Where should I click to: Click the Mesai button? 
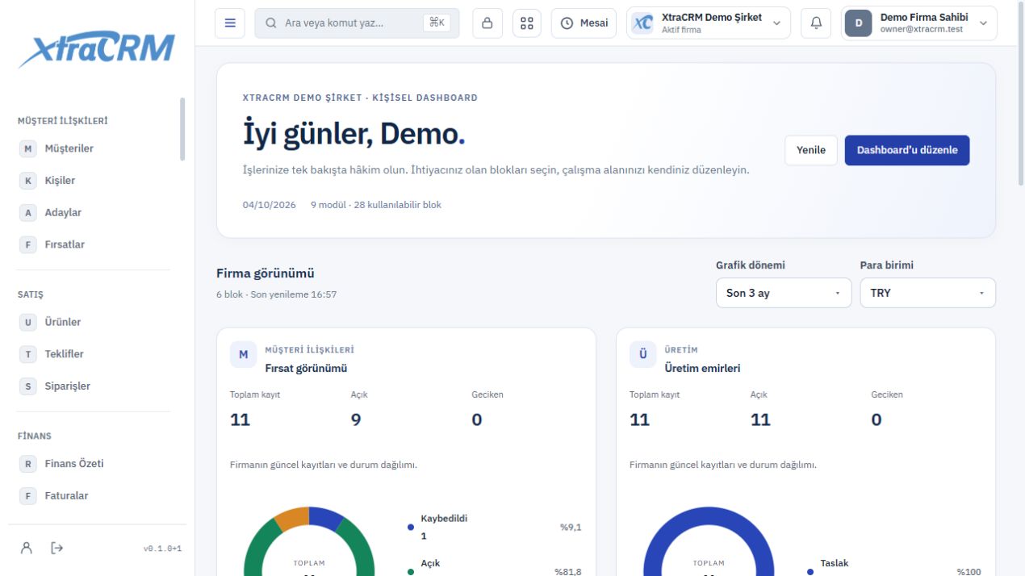584,23
